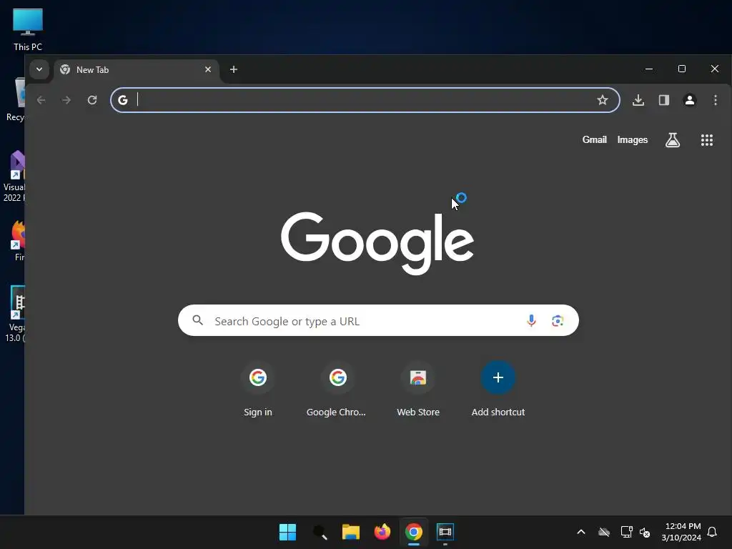Toggle the Chrome side panel icon

tap(664, 100)
